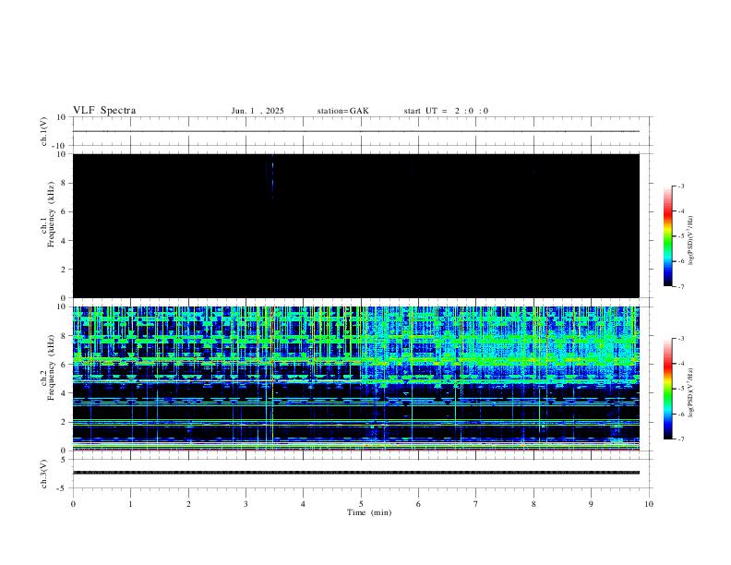This screenshot has width=731, height=565.
Task: Click the date 'Jun. 1, 2025'
Action: 258,111
